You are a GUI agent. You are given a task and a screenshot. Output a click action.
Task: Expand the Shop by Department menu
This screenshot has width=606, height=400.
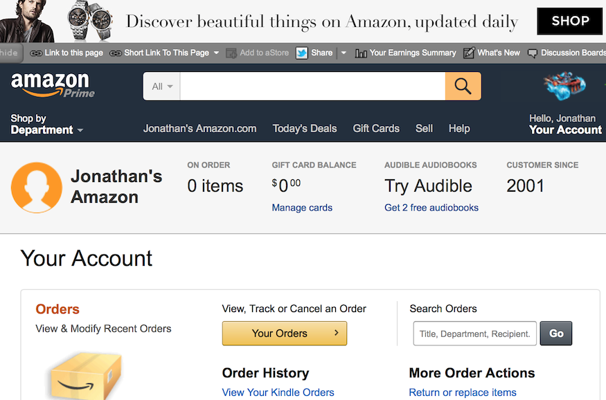coord(47,125)
